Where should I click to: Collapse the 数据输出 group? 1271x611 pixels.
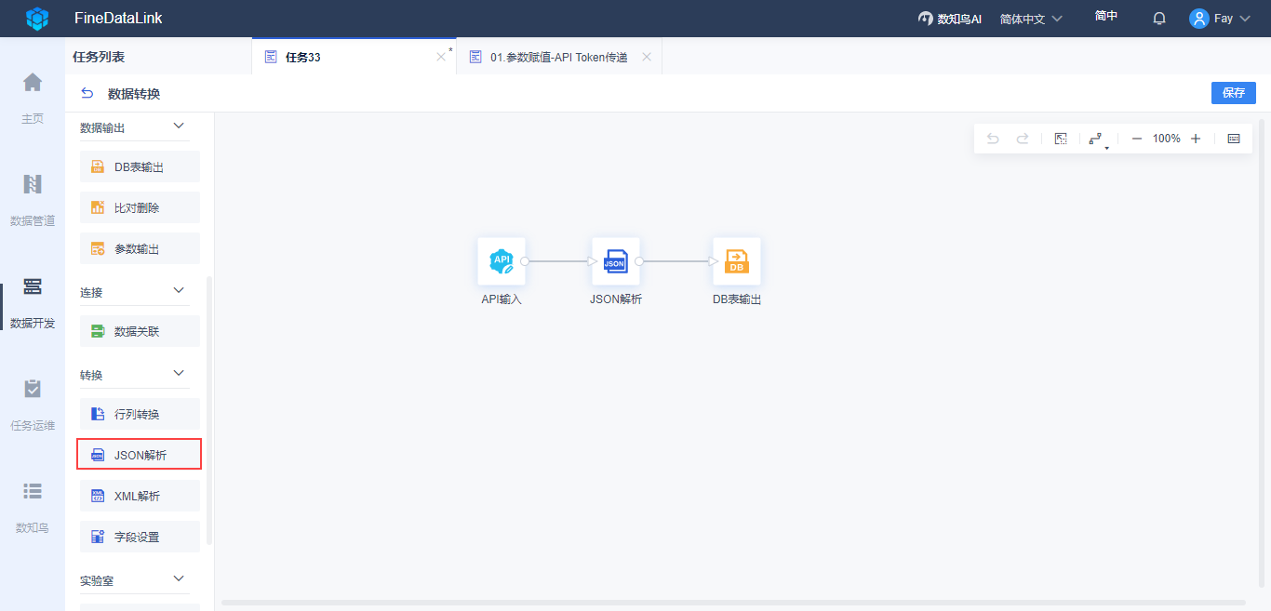180,126
